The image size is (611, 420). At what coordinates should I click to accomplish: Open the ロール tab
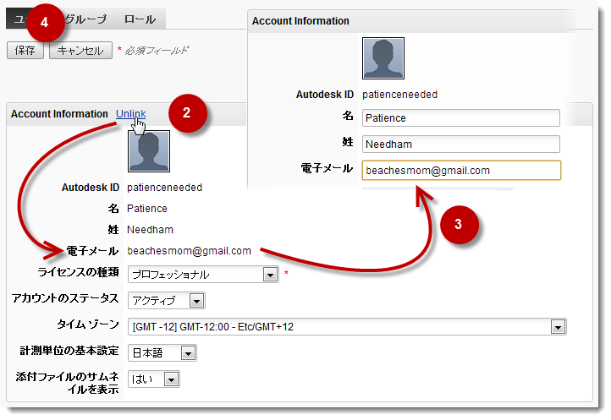(140, 19)
